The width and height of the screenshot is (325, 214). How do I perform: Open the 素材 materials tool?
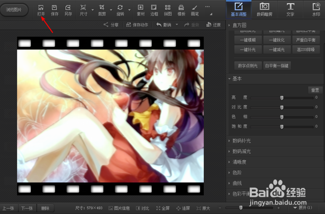[140, 11]
